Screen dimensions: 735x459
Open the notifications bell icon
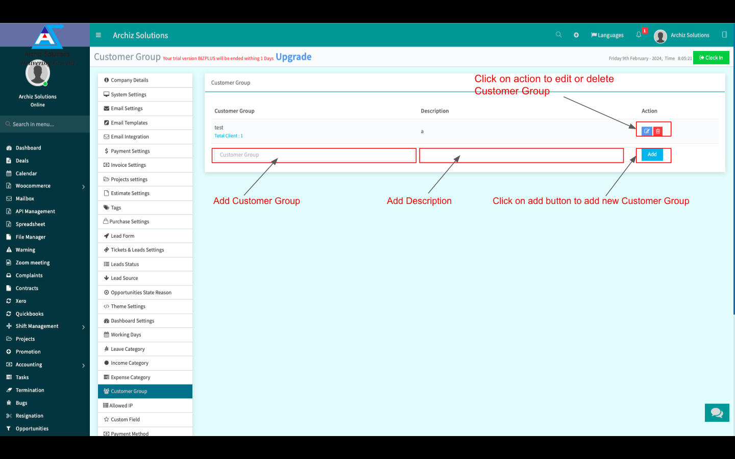tap(639, 35)
